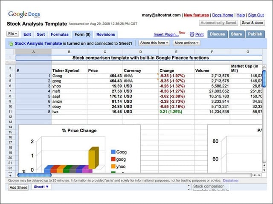Click the Ticker Symbol header cell
Screen dimensions: 273x204
[x=69, y=69]
